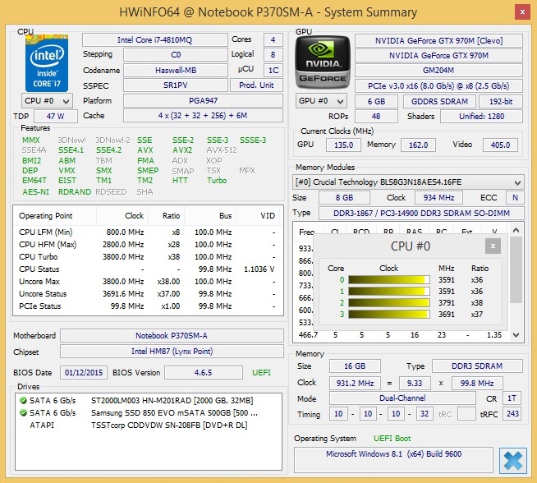Click the Turbo feature label
The image size is (537, 483).
217,180
